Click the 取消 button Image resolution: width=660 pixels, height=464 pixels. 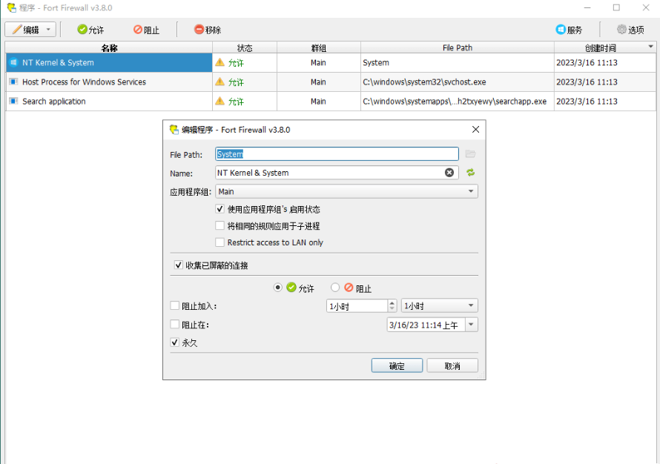tap(452, 365)
